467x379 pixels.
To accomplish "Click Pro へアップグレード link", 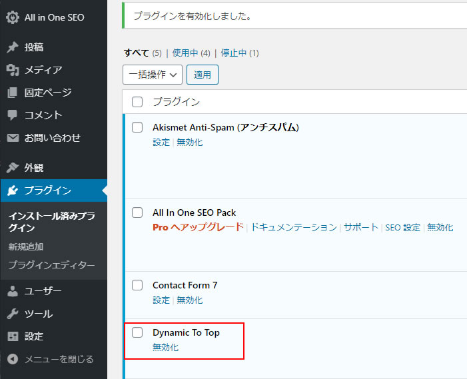I will coord(198,227).
